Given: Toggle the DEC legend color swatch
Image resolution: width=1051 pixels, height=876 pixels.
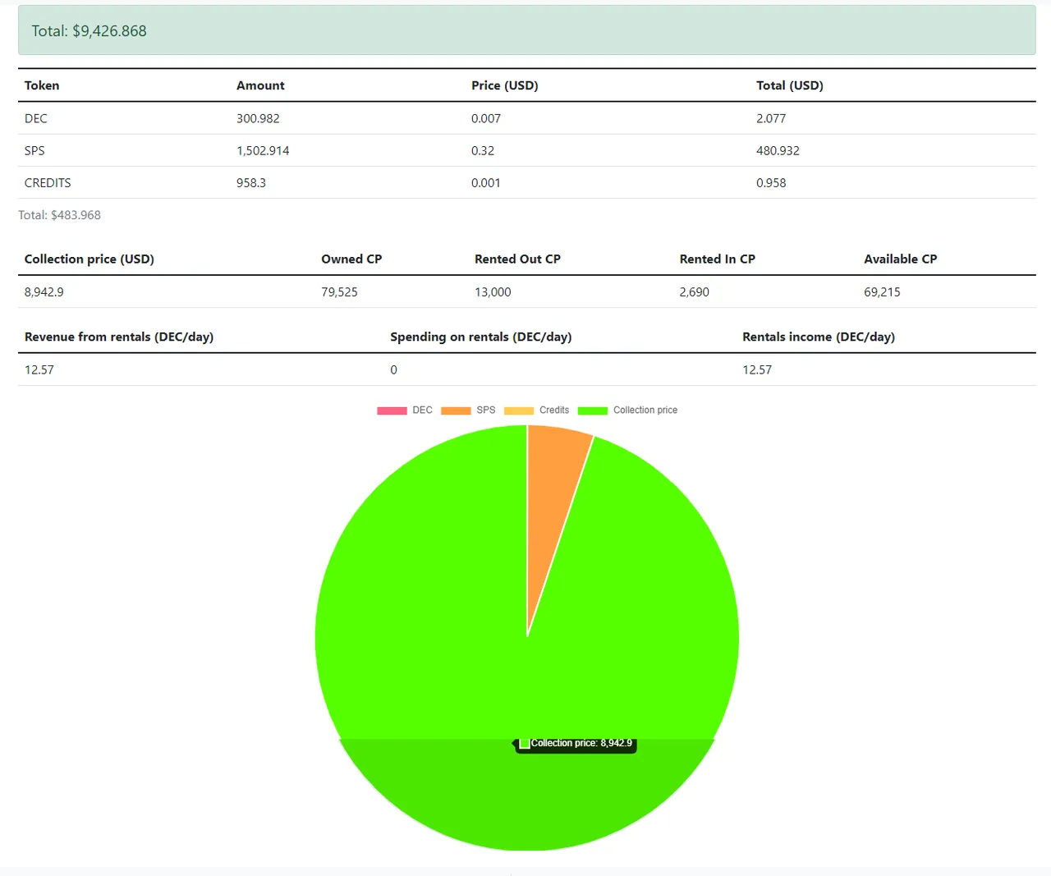Looking at the screenshot, I should (392, 410).
